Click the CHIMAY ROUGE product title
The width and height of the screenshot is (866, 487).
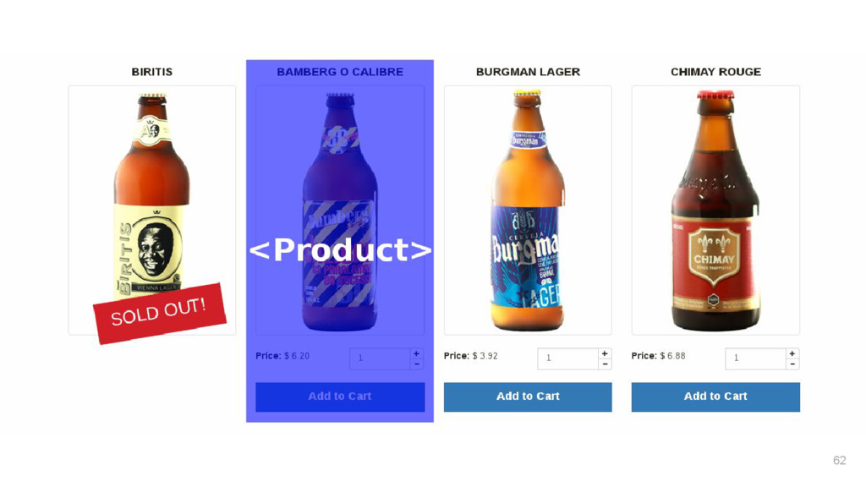tap(715, 72)
